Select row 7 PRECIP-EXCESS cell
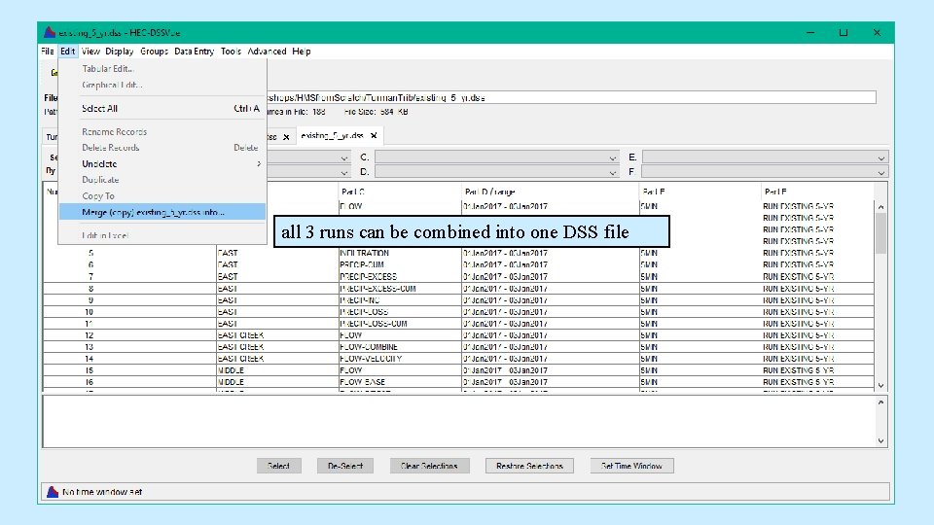The width and height of the screenshot is (934, 525). [400, 277]
